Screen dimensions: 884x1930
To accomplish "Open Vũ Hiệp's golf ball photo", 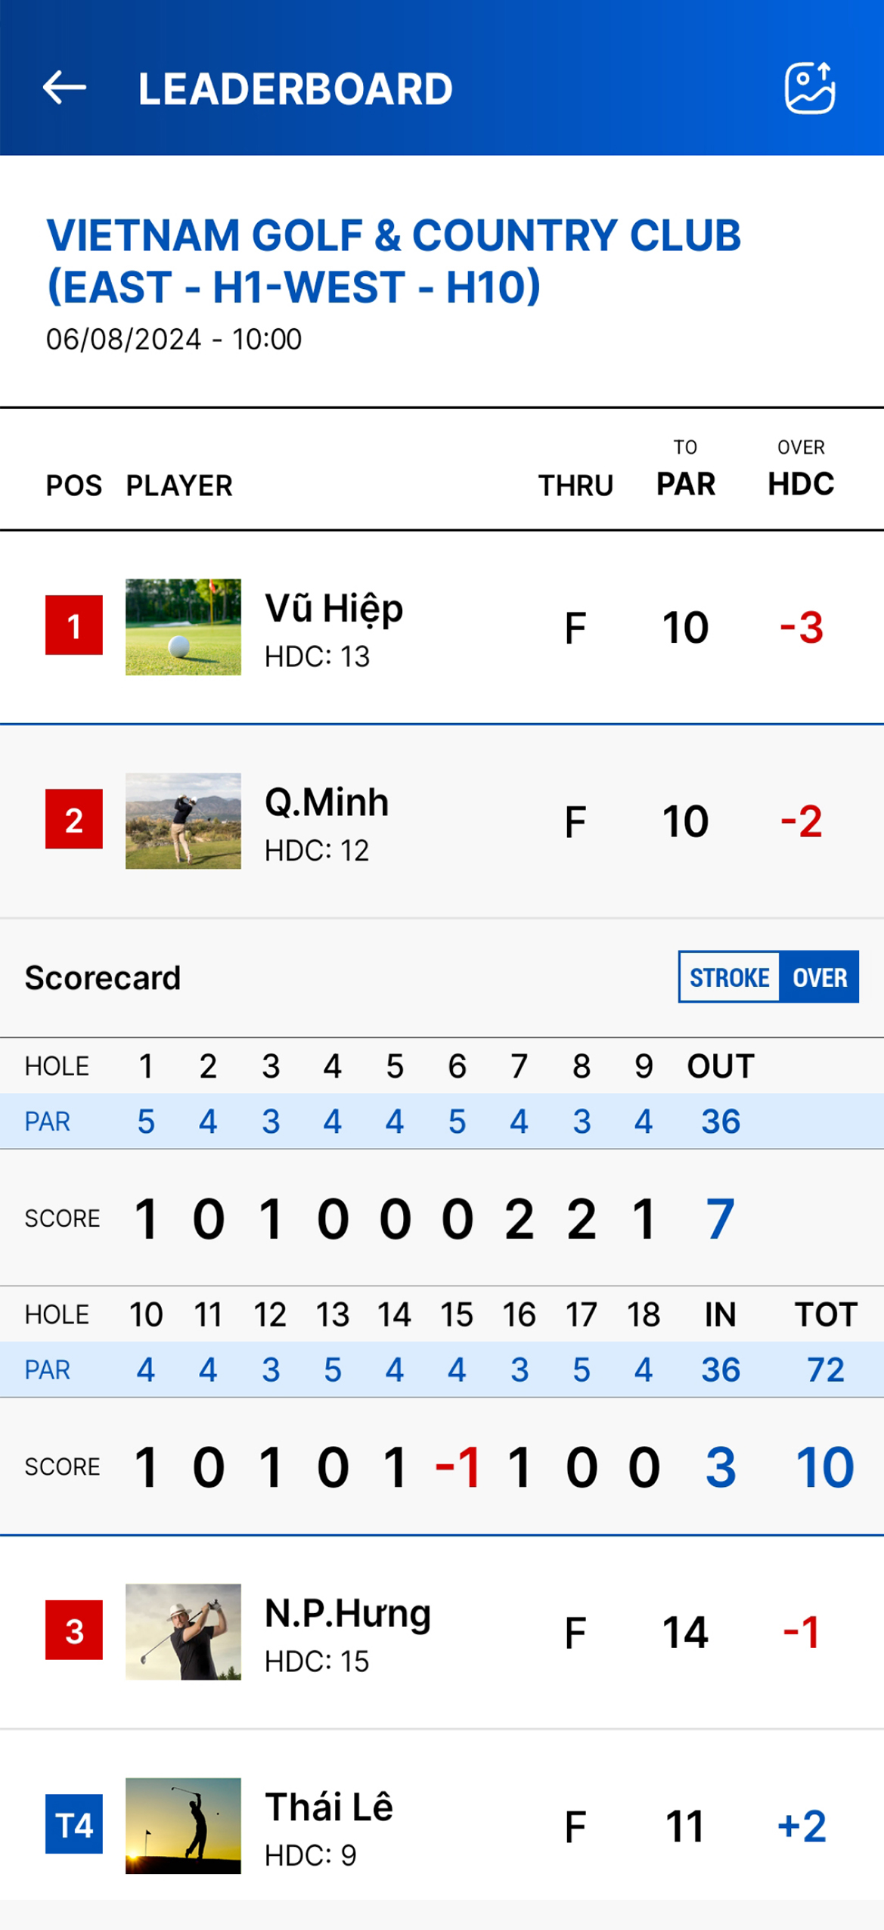I will [183, 627].
